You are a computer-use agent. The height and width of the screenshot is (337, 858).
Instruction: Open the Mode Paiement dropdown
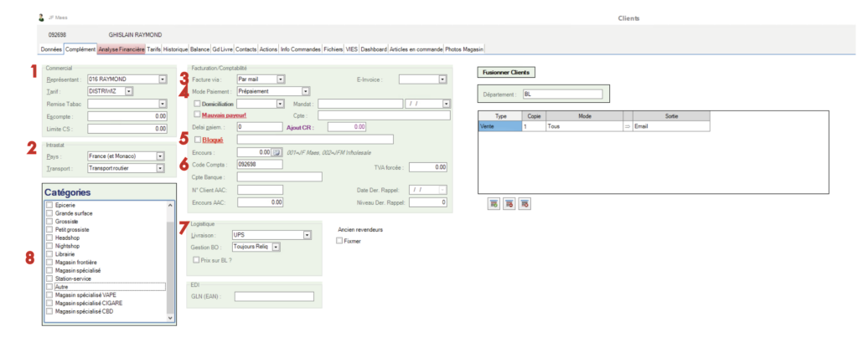[x=306, y=91]
